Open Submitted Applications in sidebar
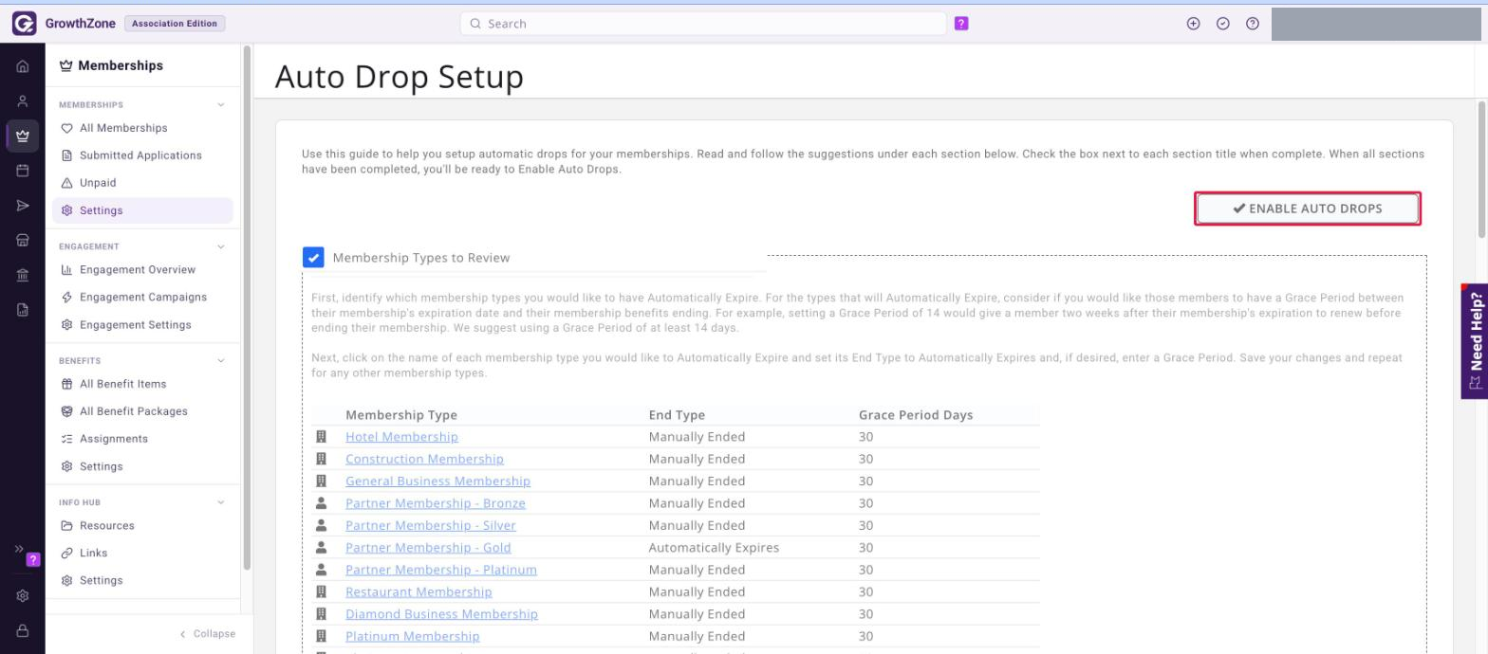The height and width of the screenshot is (654, 1488). [x=142, y=155]
